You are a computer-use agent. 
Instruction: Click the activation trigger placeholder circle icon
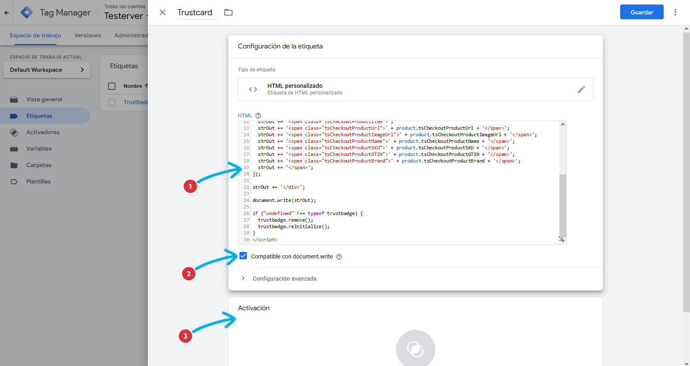[415, 349]
